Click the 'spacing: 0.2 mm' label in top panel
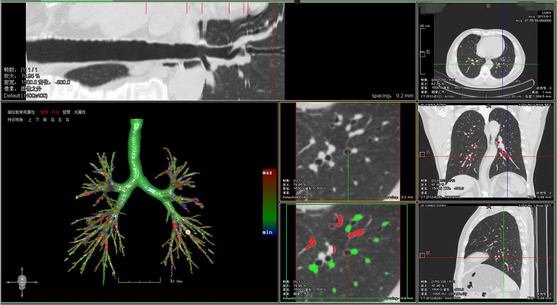This screenshot has height=305, width=557. [393, 96]
